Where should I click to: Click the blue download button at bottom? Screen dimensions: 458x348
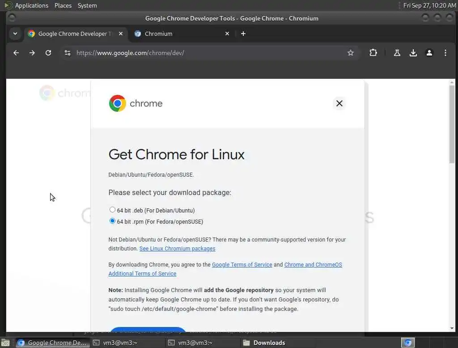click(x=148, y=329)
